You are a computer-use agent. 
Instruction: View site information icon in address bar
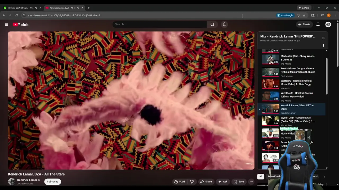24,15
